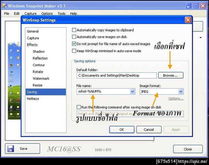209x165 pixels.
Task: Click the Default folder path field
Action: 116,76
